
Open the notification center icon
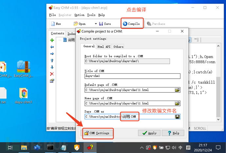(218, 147)
